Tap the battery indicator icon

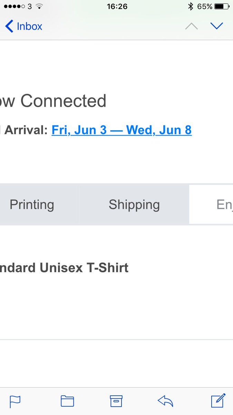pos(222,6)
